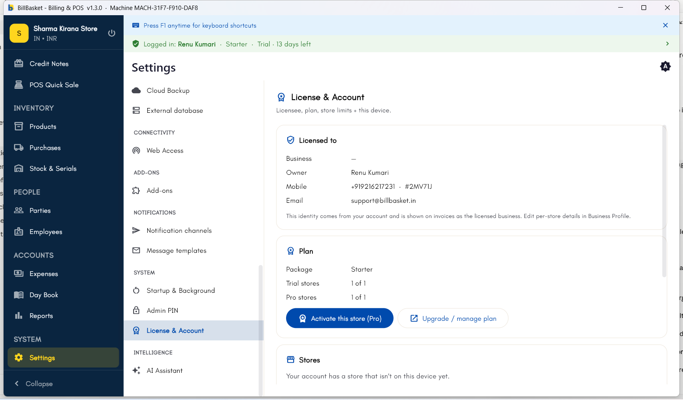Click the yellow S store avatar
Image resolution: width=683 pixels, height=400 pixels.
19,33
